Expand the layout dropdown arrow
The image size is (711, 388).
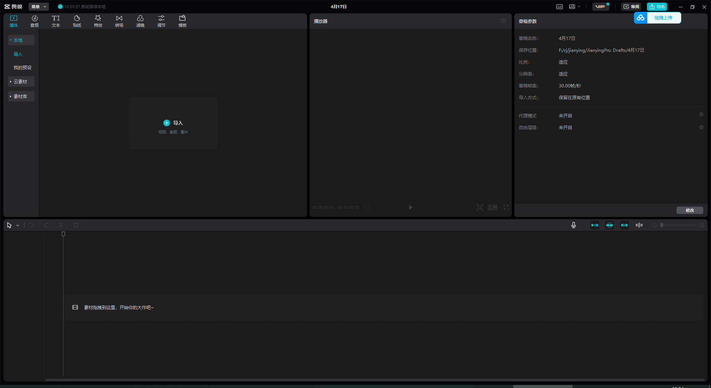[x=579, y=7]
